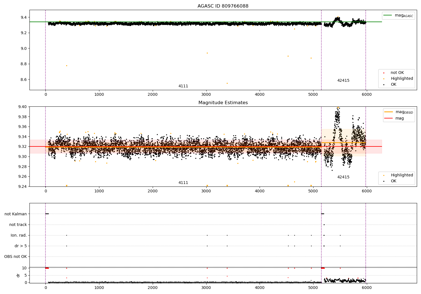Click the title 'AGASC ID 809766088'
The height and width of the screenshot is (294, 421).
pyautogui.click(x=223, y=6)
